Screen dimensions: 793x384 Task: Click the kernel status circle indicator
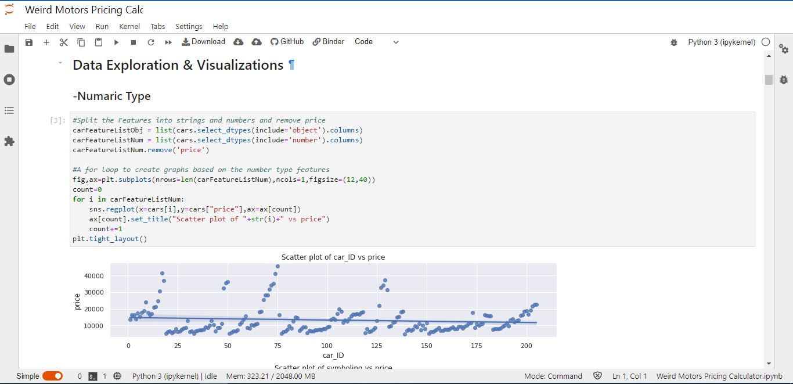(x=766, y=42)
